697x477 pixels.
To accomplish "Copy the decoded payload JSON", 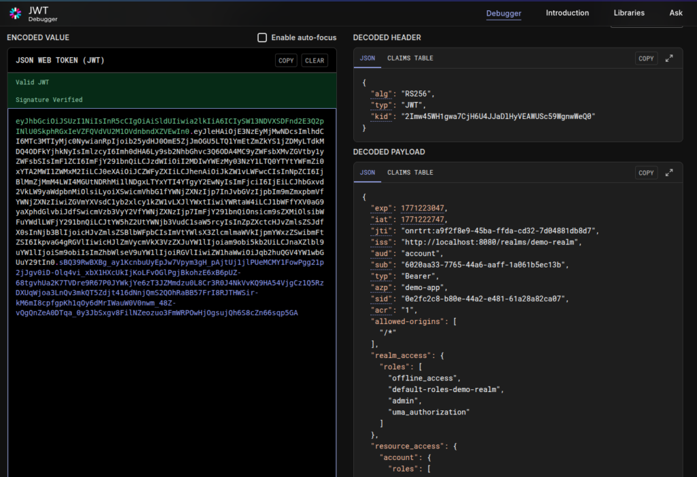I will point(645,172).
